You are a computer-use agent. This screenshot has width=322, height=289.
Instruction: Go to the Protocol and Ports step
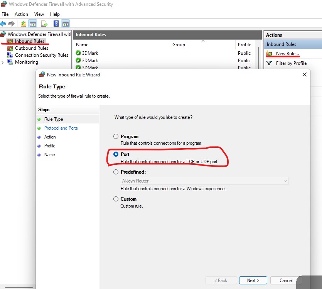click(61, 128)
